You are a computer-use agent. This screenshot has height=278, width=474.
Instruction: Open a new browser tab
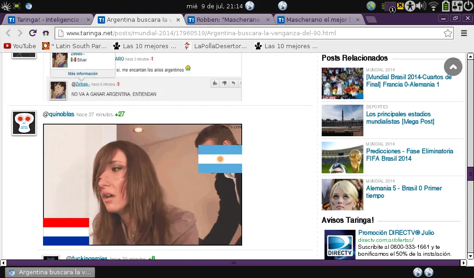click(x=371, y=20)
